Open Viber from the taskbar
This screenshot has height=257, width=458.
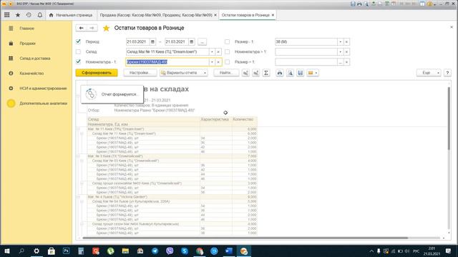click(170, 251)
